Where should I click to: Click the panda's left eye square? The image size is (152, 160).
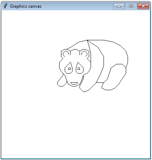tap(70, 69)
